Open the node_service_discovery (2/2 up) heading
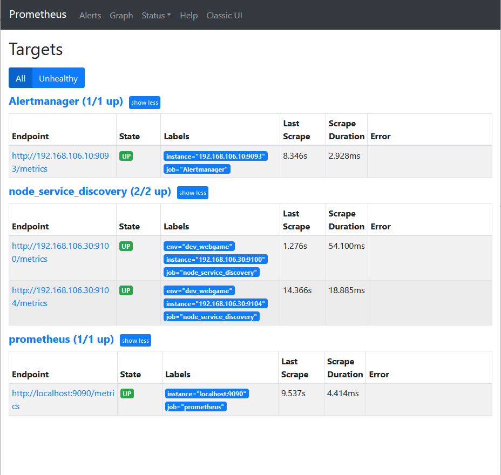Image resolution: width=501 pixels, height=475 pixels. pyautogui.click(x=90, y=191)
